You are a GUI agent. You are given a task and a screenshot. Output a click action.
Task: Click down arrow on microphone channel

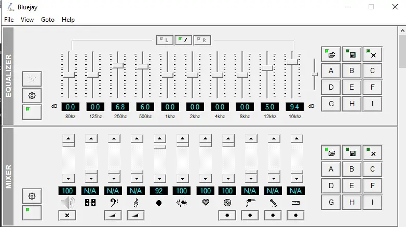274,178
